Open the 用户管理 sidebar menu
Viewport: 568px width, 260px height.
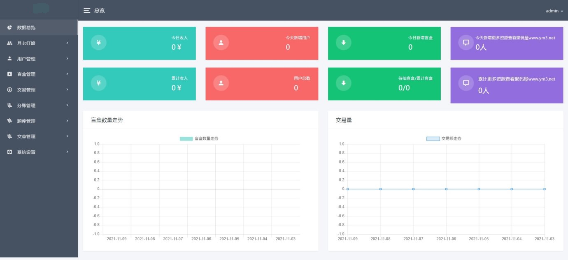point(39,59)
